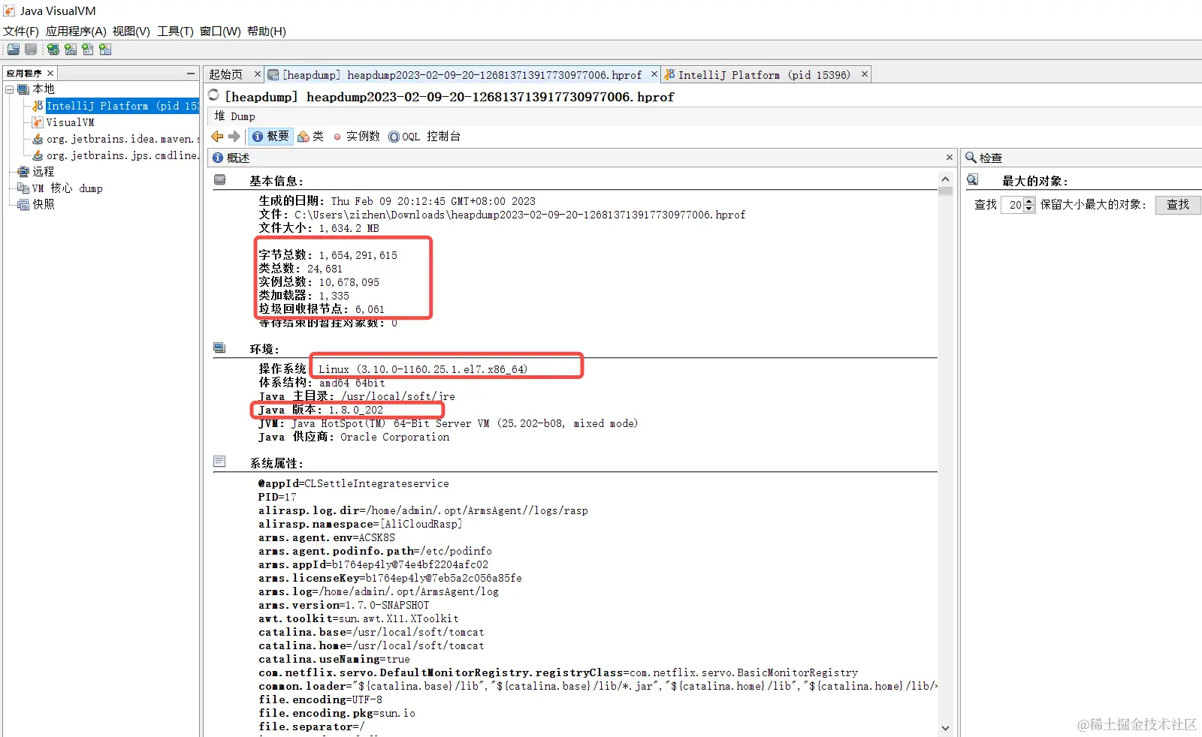1202x737 pixels.
Task: Click the 查找 button for largest objects
Action: point(1177,205)
